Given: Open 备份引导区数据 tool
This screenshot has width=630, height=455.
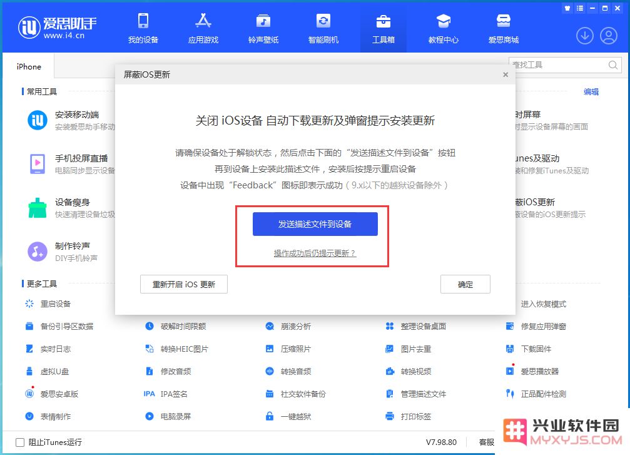Looking at the screenshot, I should 59,326.
